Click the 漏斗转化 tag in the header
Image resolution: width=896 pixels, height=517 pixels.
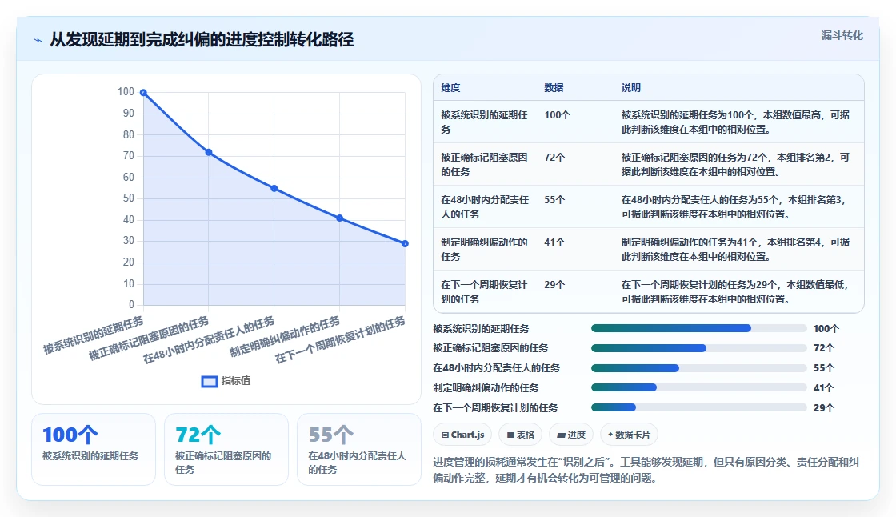tap(842, 35)
